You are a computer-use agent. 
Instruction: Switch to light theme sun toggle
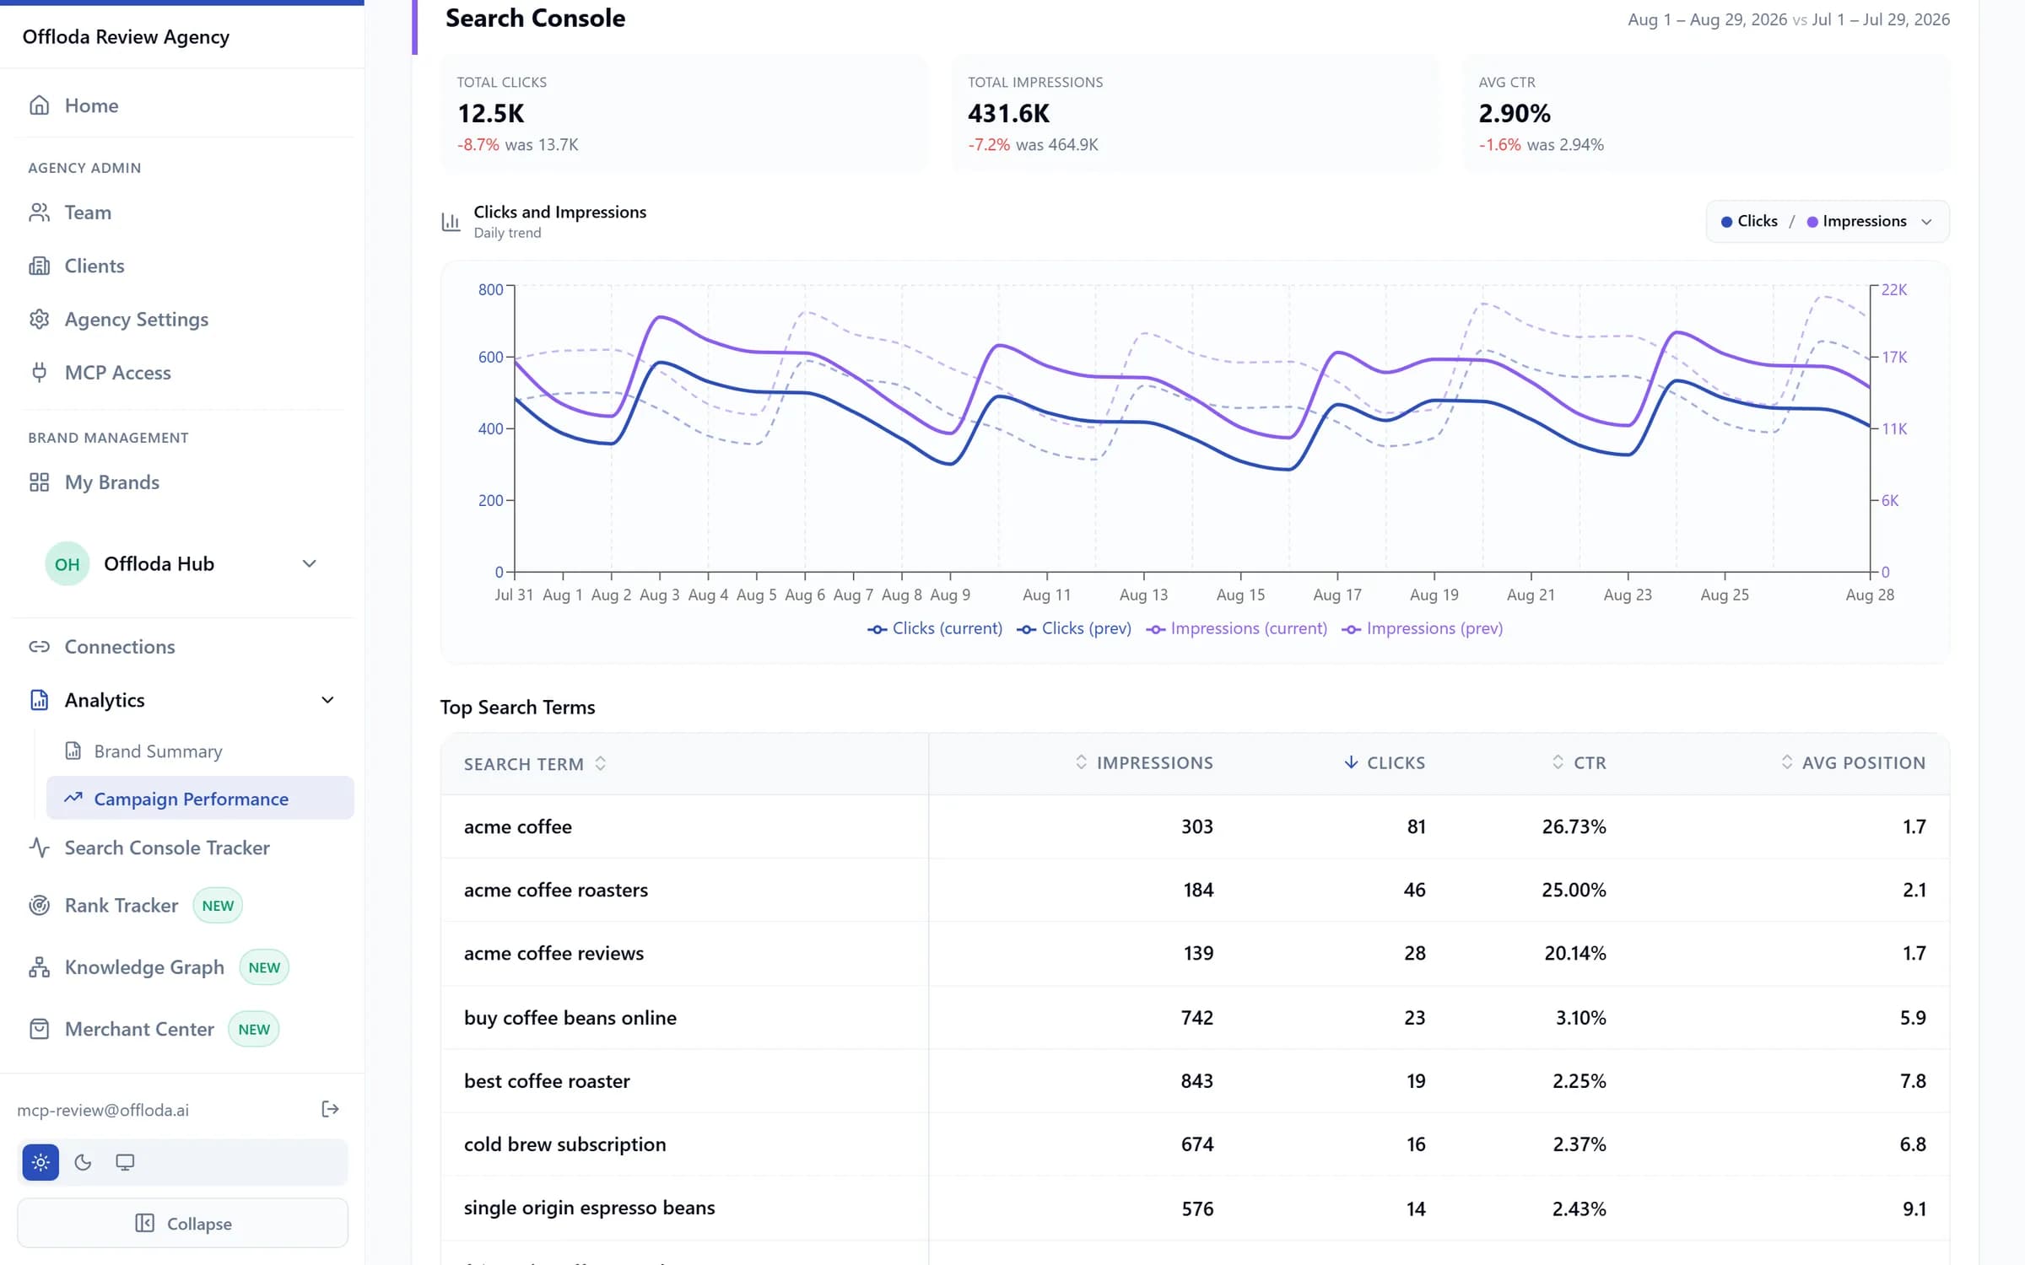coord(40,1162)
